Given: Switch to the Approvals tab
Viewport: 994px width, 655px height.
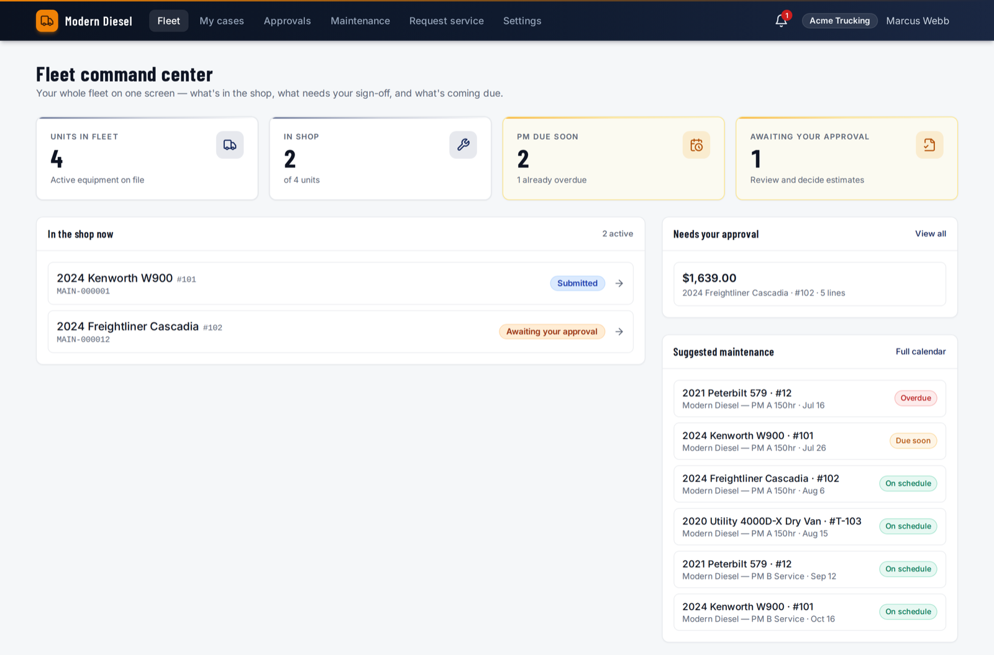Looking at the screenshot, I should pos(287,20).
